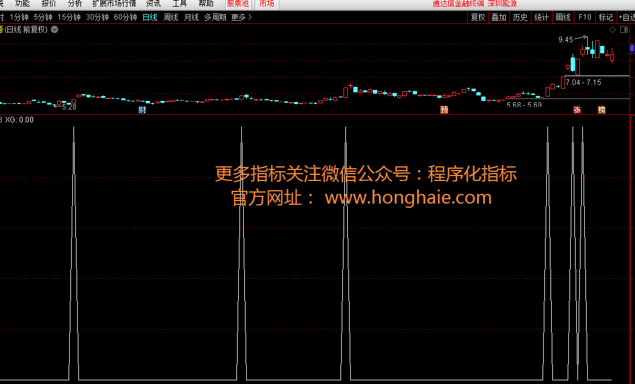Image resolution: width=635 pixels, height=384 pixels.
Task: Open the 分析 menu
Action: pyautogui.click(x=75, y=4)
